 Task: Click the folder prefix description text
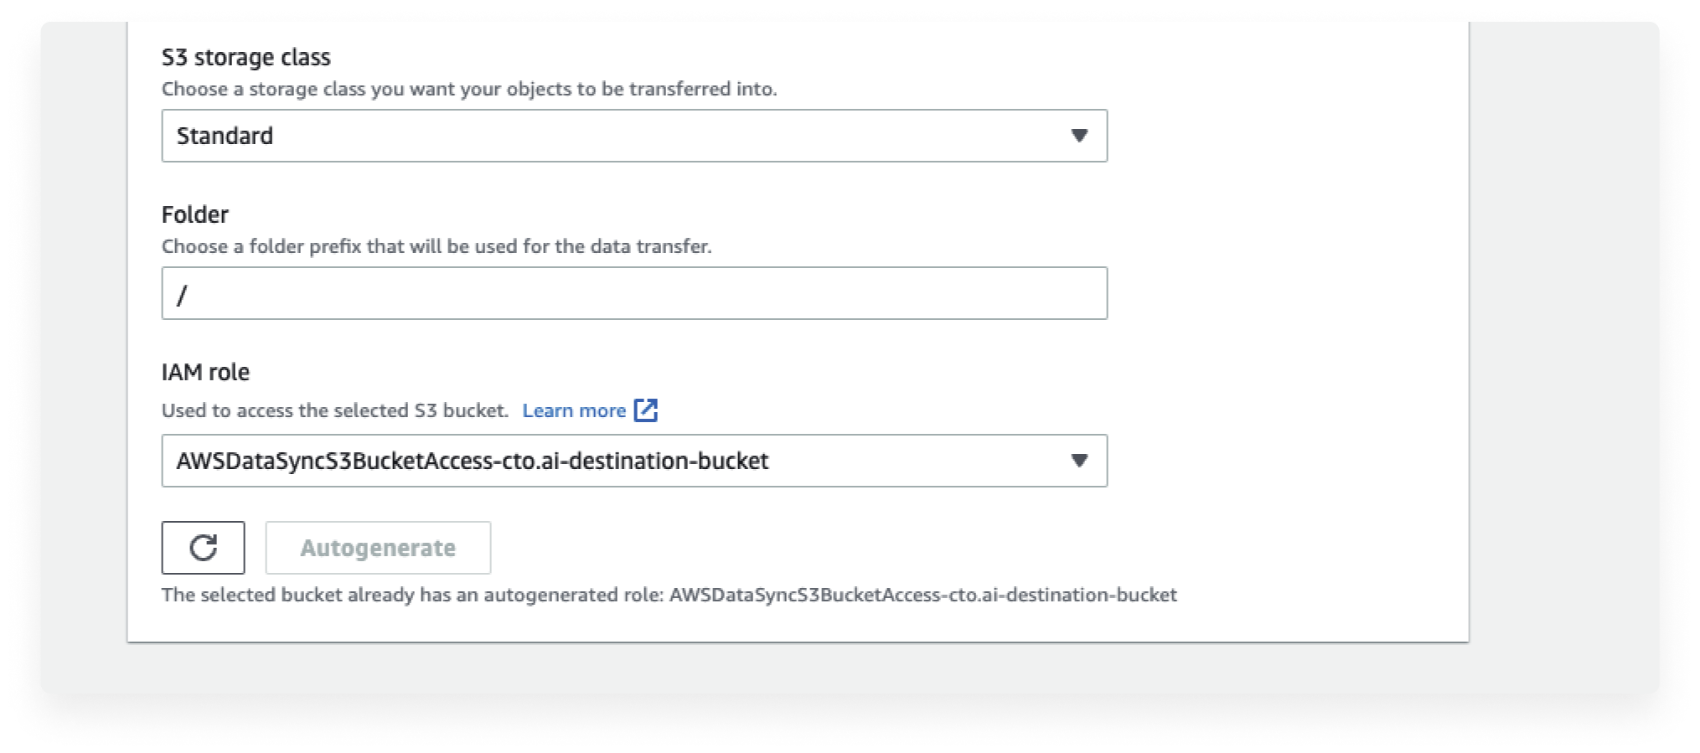(x=437, y=246)
